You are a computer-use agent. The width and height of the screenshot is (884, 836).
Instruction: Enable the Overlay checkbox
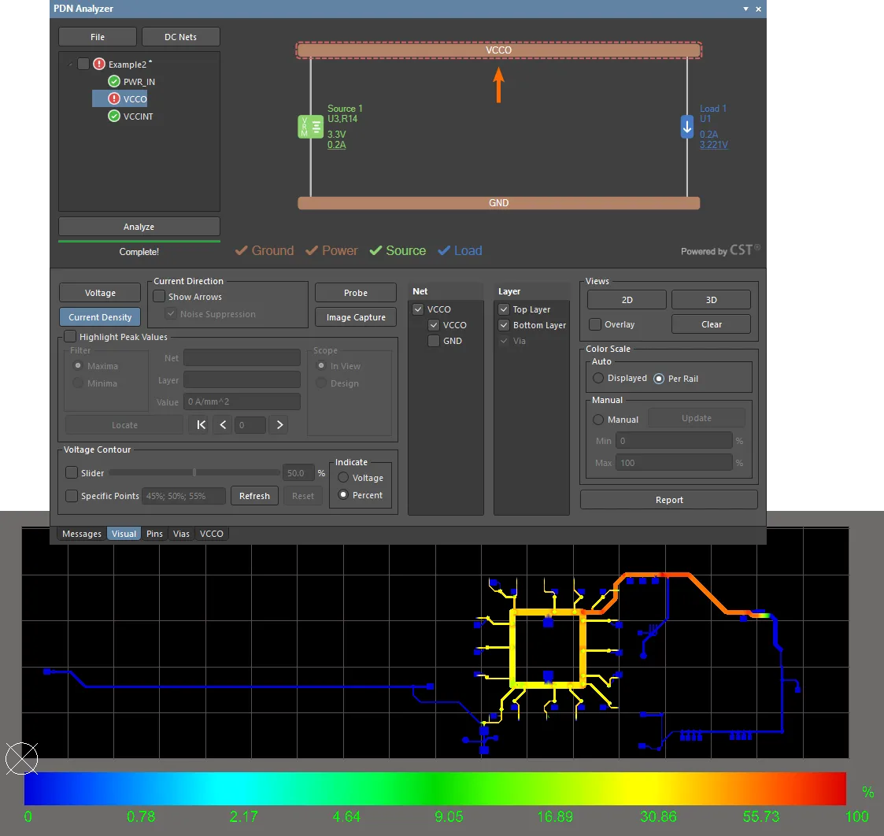pyautogui.click(x=595, y=324)
